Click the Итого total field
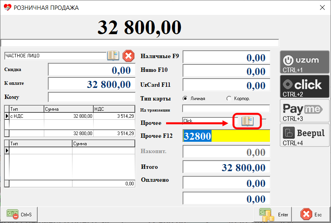The image size is (331, 223). [x=226, y=167]
